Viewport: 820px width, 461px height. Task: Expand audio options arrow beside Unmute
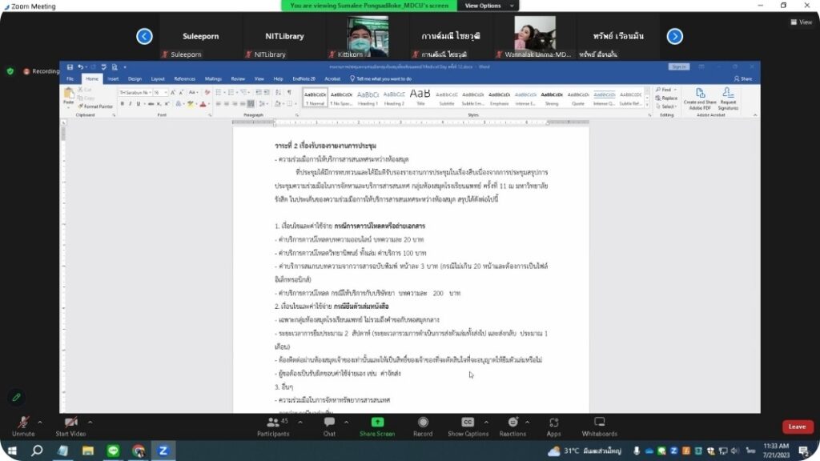42,422
